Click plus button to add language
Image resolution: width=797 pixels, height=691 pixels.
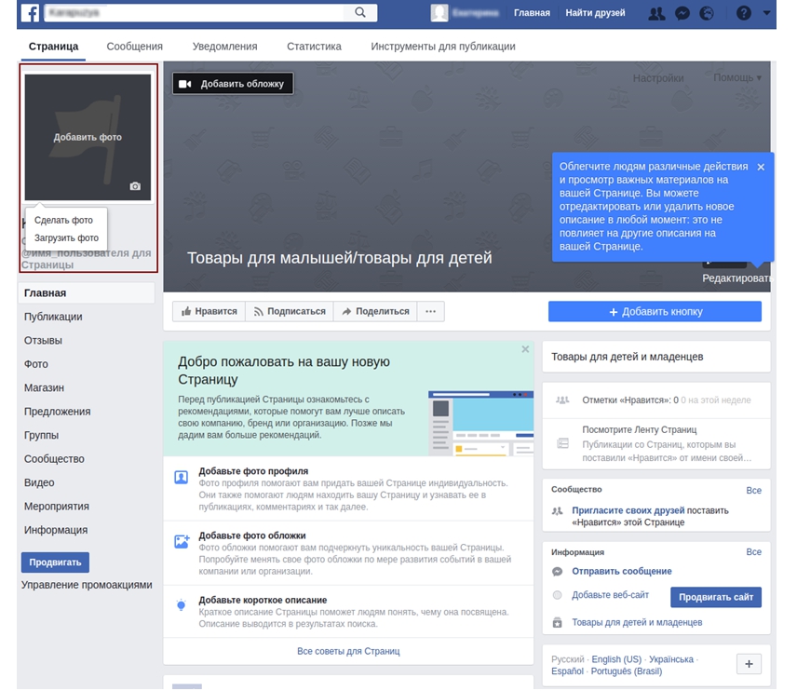tap(750, 664)
